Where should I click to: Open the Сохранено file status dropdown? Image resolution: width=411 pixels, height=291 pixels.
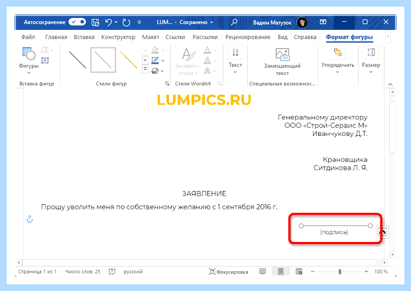196,23
